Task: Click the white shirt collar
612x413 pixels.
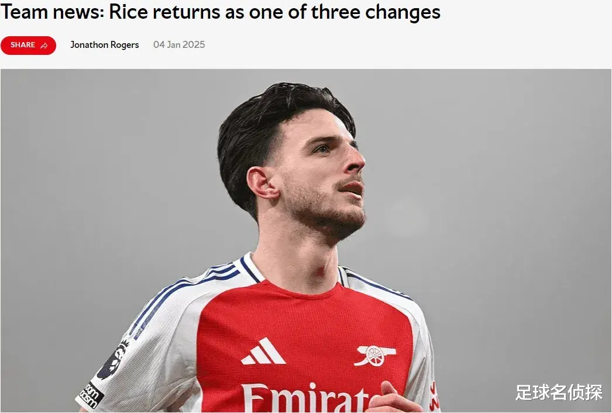Action: click(250, 268)
